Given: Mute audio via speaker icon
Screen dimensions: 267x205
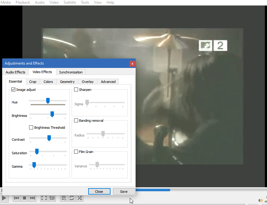Looking at the screenshot, I should [x=260, y=200].
